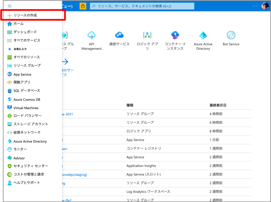Click the 8 時間前 last viewed cell
The height and width of the screenshot is (202, 271).
(216, 131)
